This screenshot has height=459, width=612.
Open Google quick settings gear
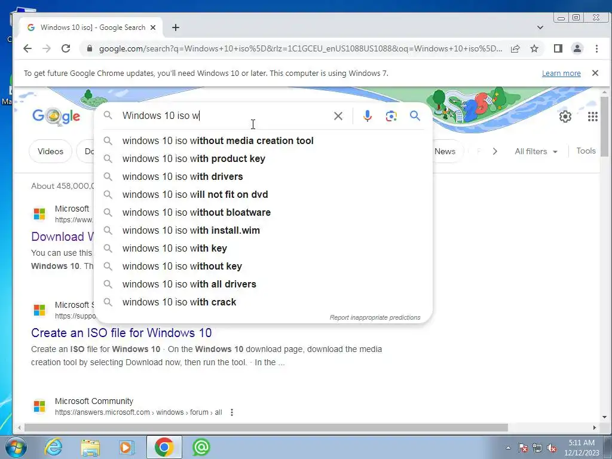point(565,117)
